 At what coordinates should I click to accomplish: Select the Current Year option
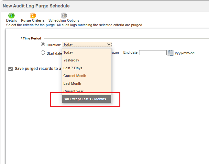point(73,91)
